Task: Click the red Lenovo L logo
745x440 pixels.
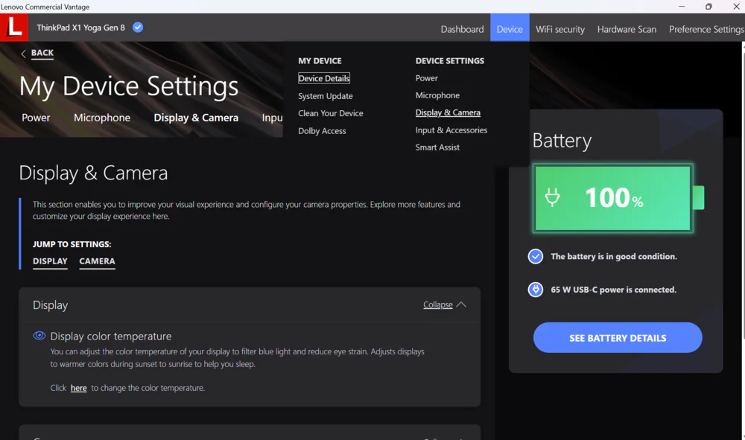Action: point(13,27)
